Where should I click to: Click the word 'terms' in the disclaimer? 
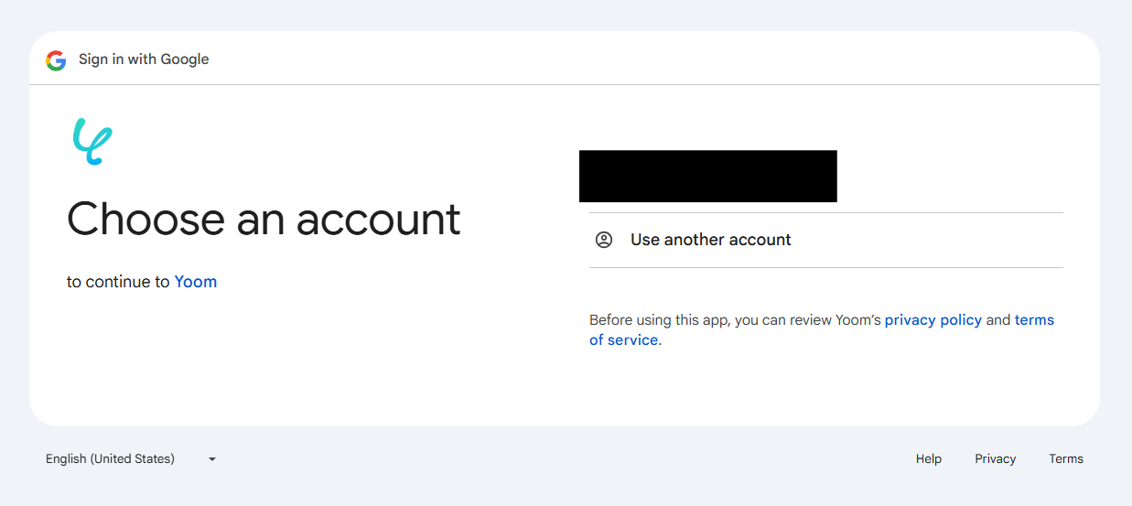click(x=1034, y=320)
